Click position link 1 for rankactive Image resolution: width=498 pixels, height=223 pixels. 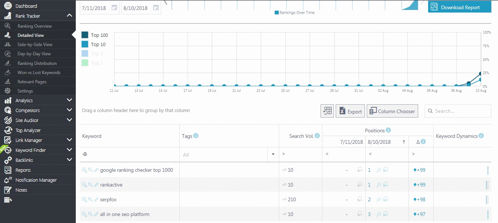369,185
